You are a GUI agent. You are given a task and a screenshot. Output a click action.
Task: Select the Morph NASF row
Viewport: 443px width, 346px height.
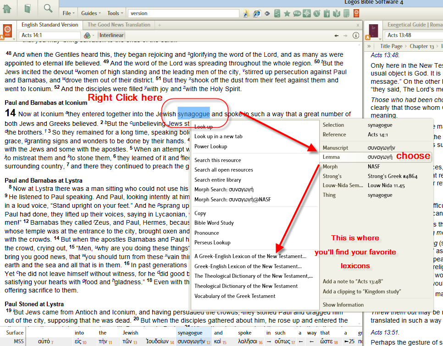(x=376, y=167)
